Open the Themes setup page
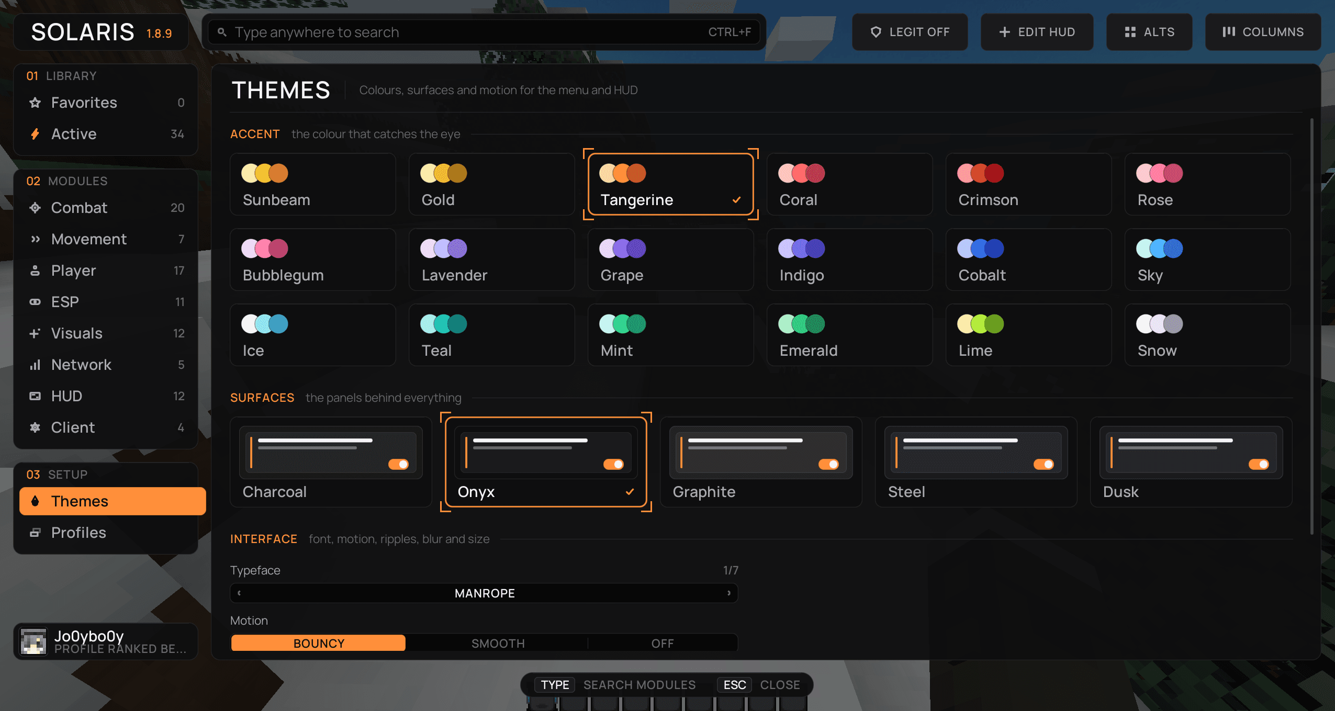The height and width of the screenshot is (711, 1335). [x=113, y=501]
